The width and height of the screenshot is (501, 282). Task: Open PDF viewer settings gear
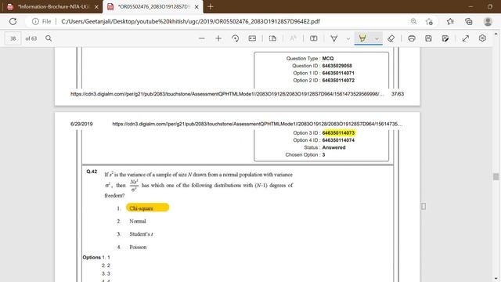click(482, 38)
